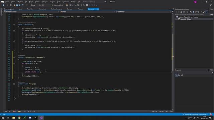Collapse the FadeAway() method outline

[x=14, y=57]
